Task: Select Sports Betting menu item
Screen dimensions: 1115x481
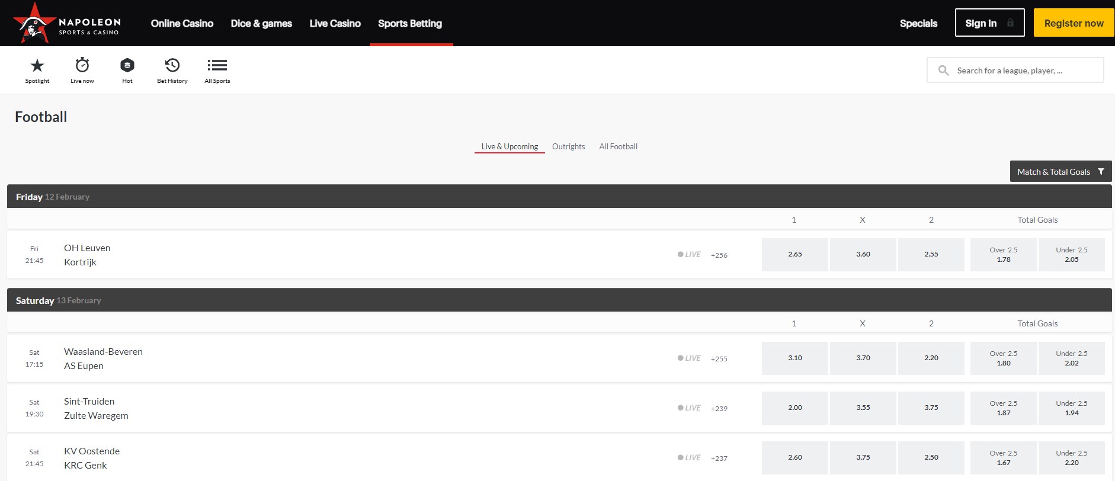Action: (x=410, y=23)
